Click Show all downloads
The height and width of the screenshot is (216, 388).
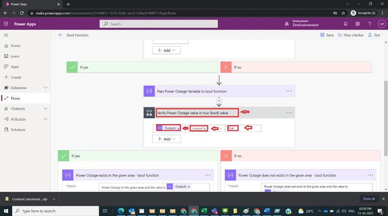pos(369,199)
